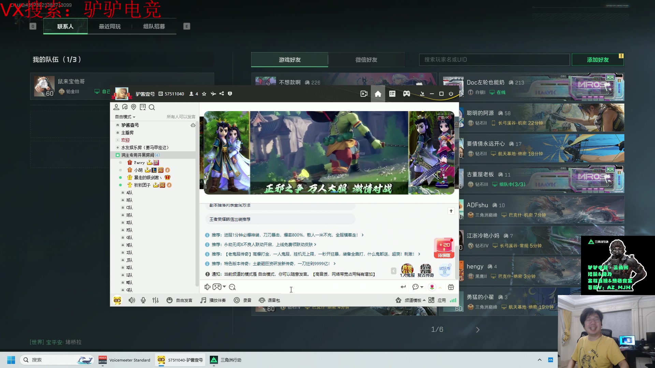Open the A队 sub-channel
Screen dimensions: 655x368
tap(129, 193)
